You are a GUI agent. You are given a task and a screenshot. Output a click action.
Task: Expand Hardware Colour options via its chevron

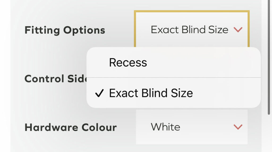(x=238, y=127)
